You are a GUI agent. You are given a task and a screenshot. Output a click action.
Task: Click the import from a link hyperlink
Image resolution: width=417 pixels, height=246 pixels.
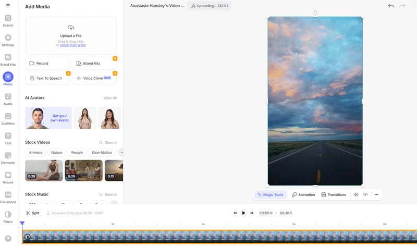[73, 45]
